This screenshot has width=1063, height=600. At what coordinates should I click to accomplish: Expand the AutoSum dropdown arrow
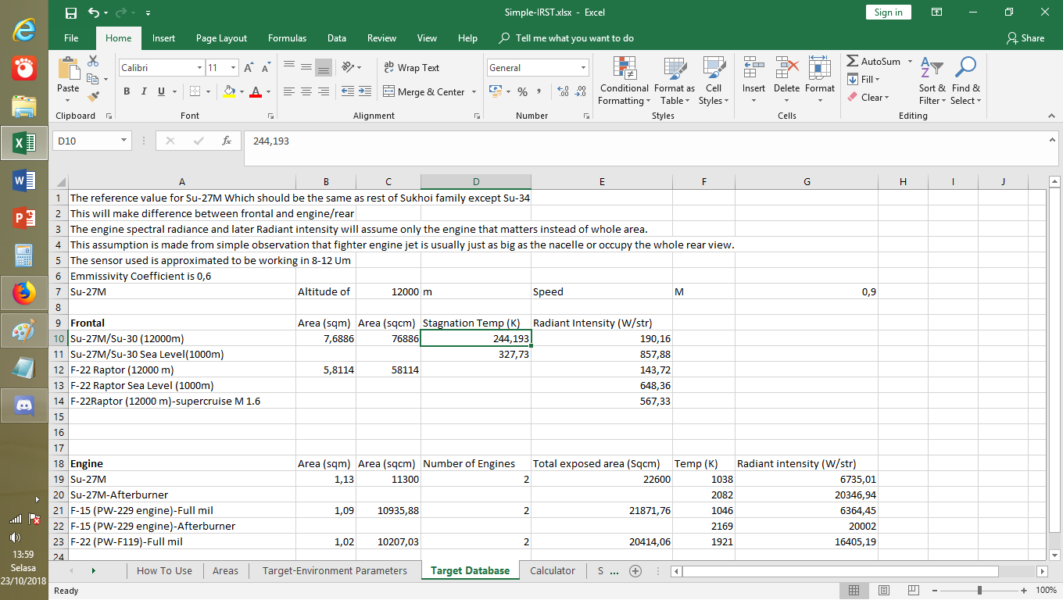pos(910,62)
